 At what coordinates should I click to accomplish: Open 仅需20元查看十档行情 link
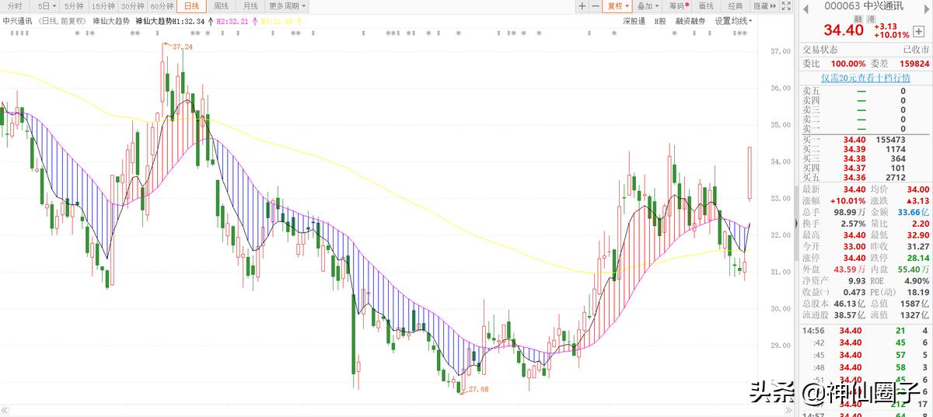[865, 78]
